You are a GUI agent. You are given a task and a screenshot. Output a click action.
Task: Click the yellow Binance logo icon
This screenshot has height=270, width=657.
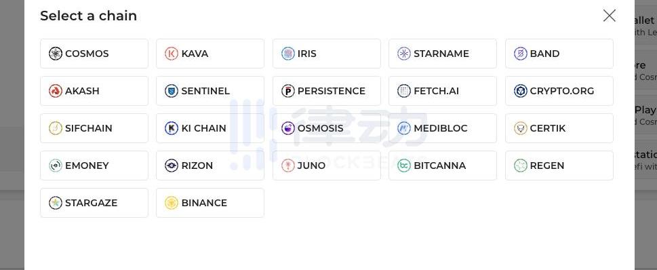click(x=172, y=203)
